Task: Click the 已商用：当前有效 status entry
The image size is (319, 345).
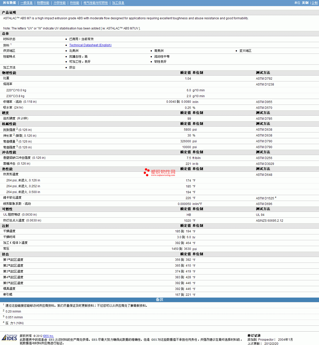Action: click(82, 39)
